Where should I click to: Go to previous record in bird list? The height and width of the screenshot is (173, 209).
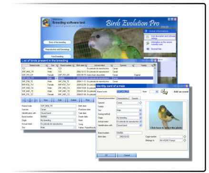[28, 100]
